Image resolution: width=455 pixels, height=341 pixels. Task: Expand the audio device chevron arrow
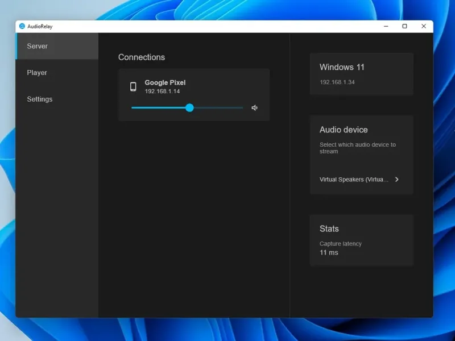point(396,180)
